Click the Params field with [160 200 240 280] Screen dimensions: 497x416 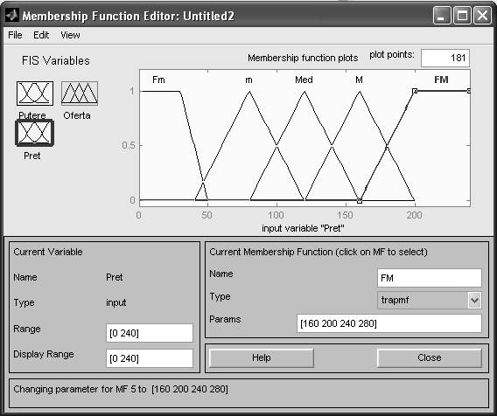point(388,323)
